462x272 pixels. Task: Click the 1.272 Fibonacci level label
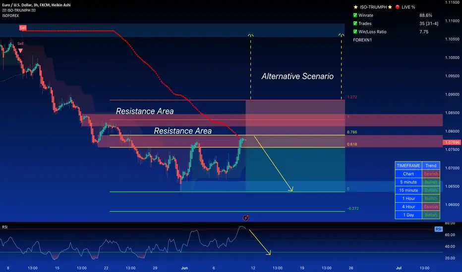(352, 97)
